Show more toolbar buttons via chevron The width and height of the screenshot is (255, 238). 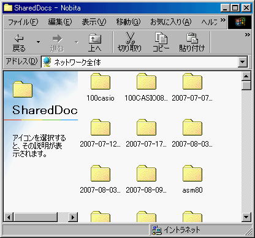[x=248, y=35]
